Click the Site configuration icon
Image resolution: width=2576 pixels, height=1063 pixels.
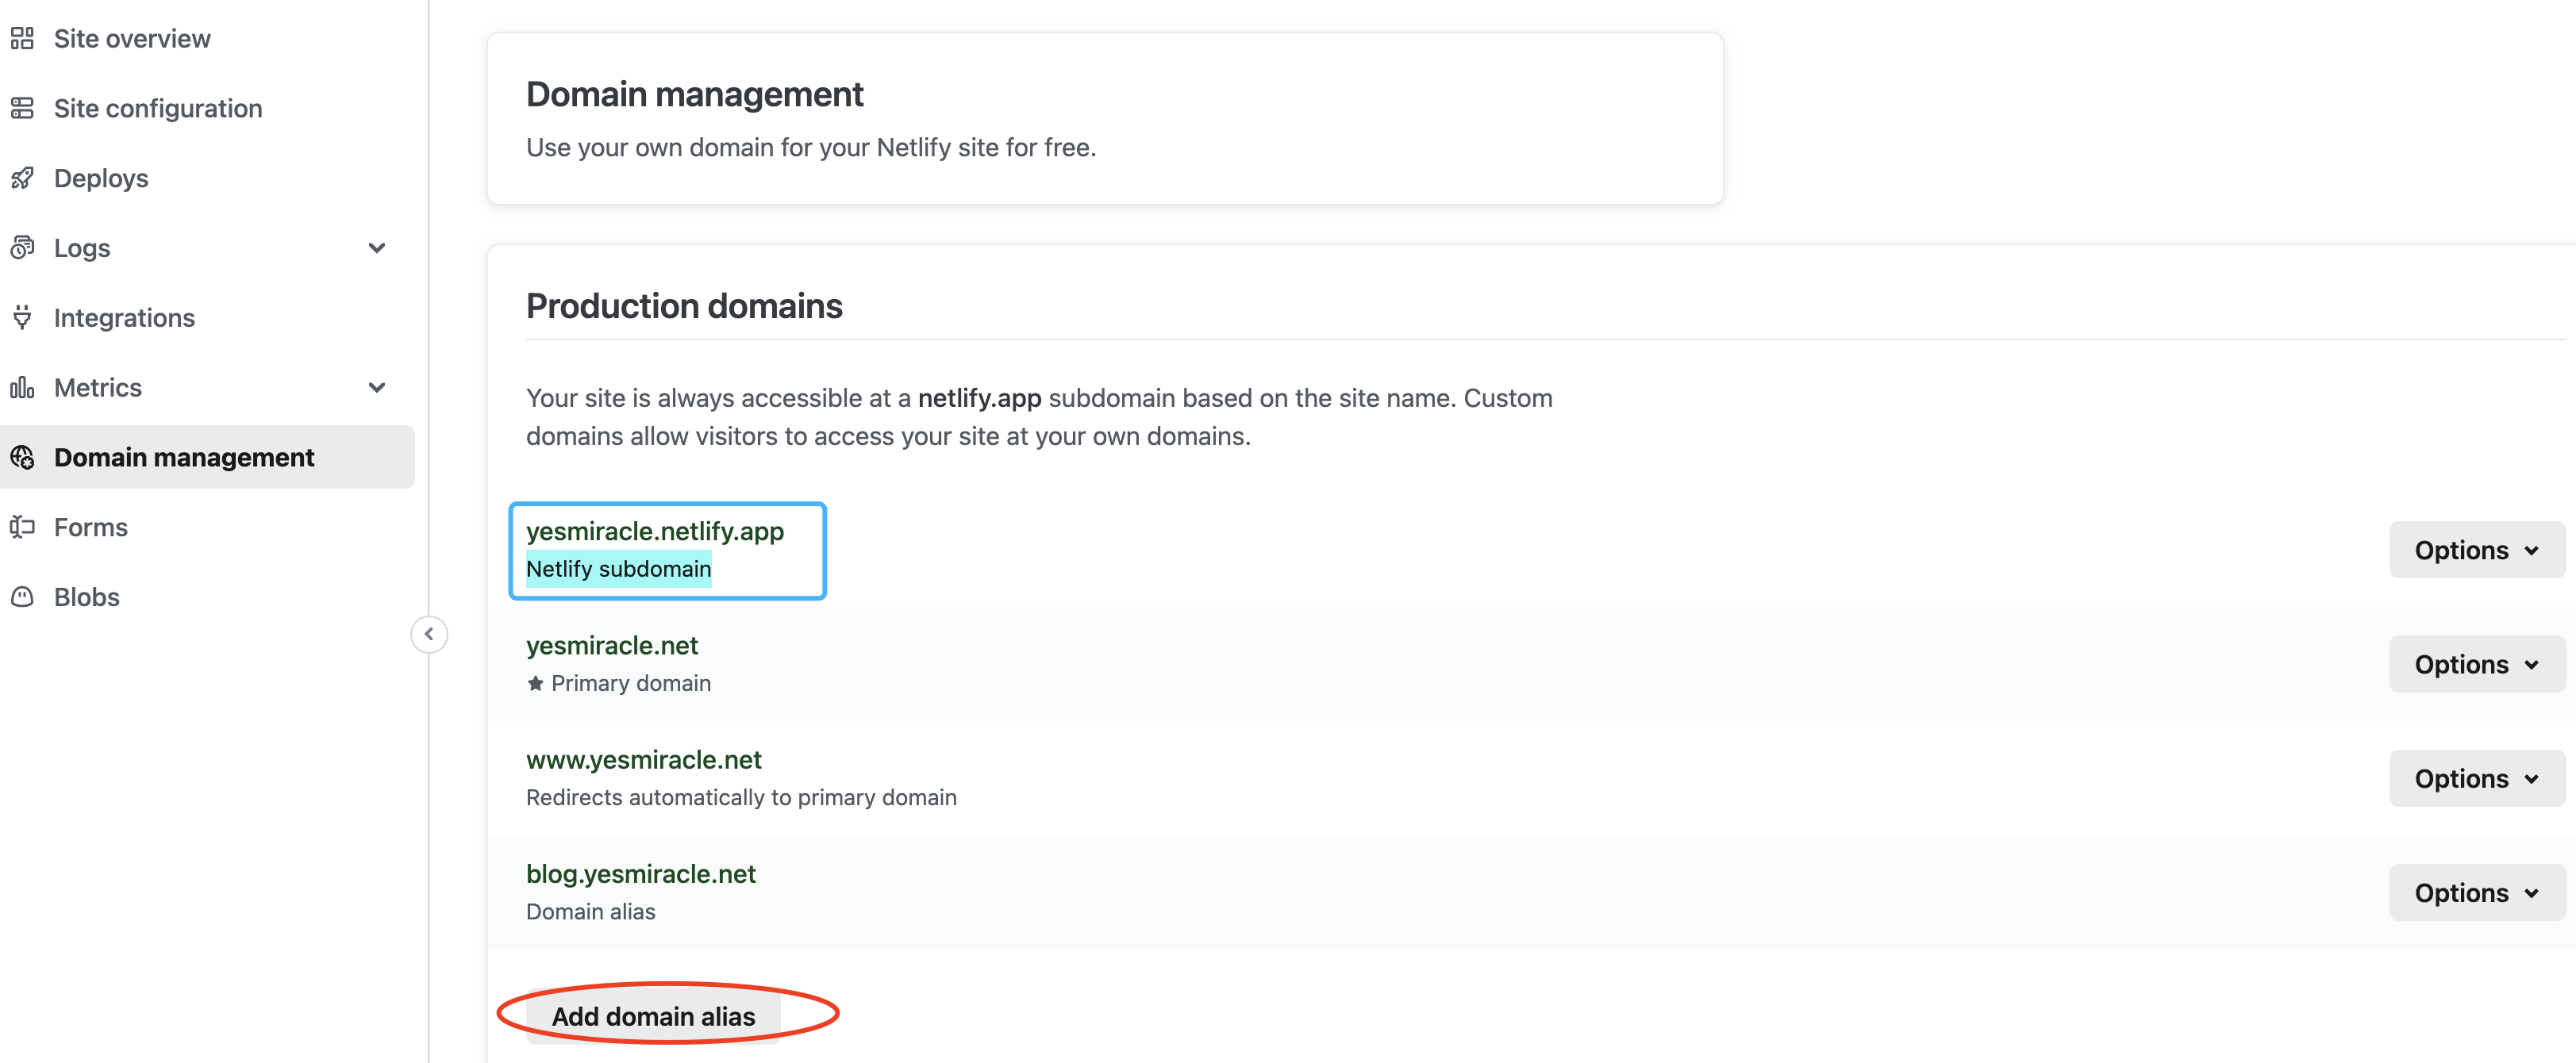[23, 107]
